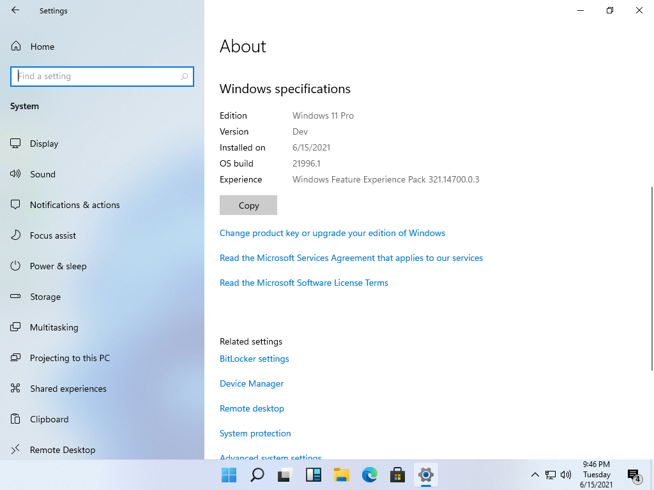Click the Find a setting search box
Viewport: 654px width, 490px height.
(x=102, y=76)
